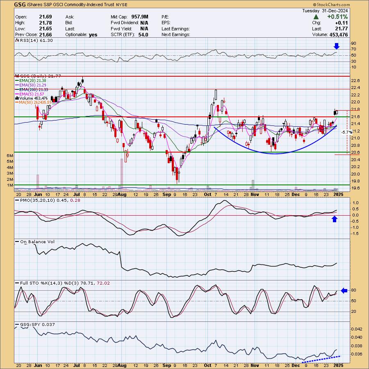This screenshot has width=369, height=369.
Task: Click the green up-triangle change indicator
Action: [316, 17]
